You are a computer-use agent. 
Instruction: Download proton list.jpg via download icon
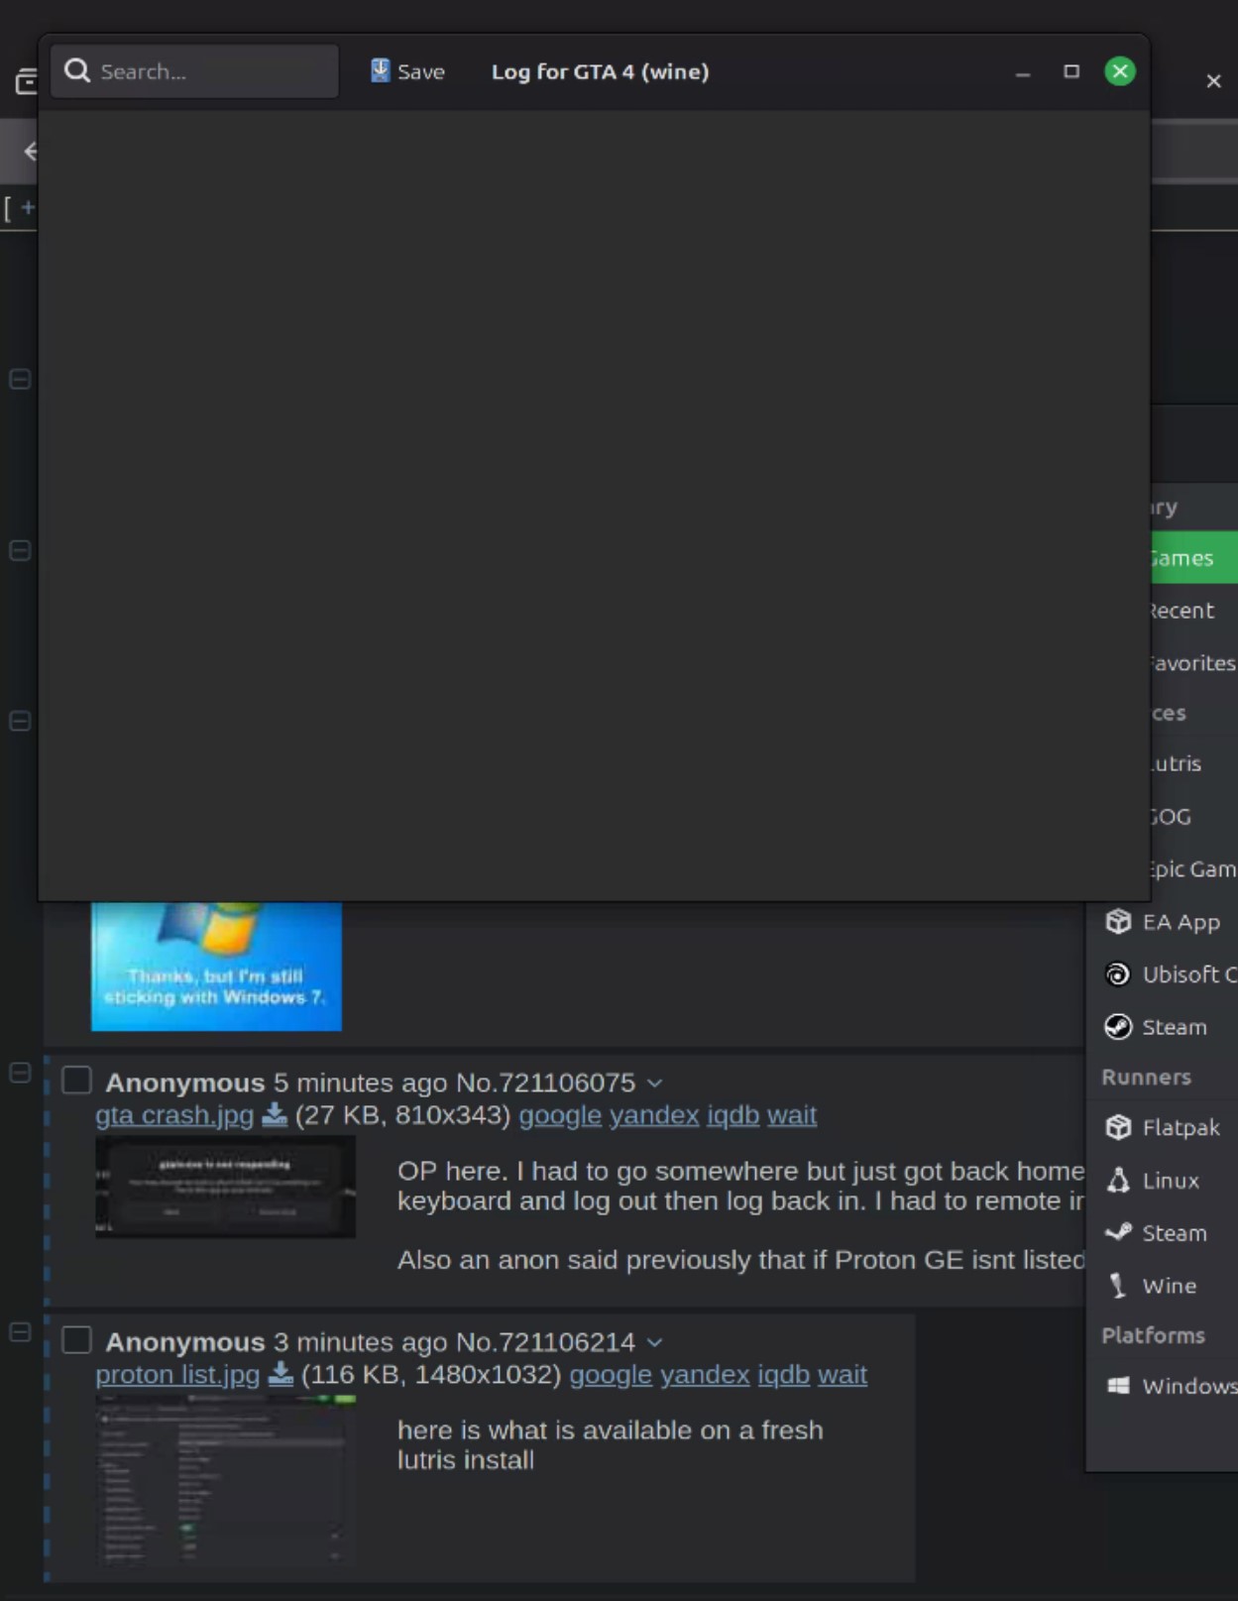(281, 1374)
